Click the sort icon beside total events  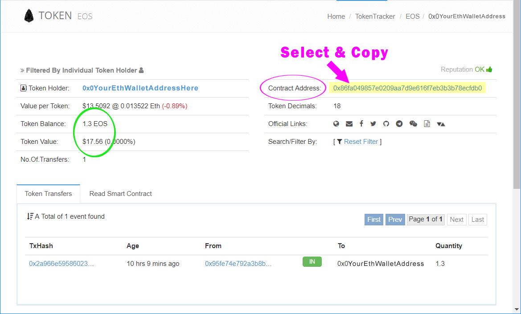point(30,216)
